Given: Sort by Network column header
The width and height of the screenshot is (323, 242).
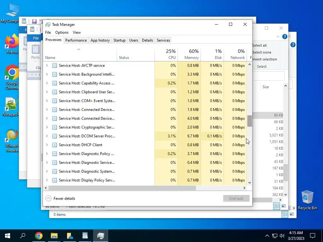Looking at the screenshot, I should 235,54.
